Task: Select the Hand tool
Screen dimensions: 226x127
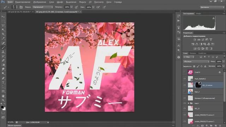Action: click(x=3, y=96)
